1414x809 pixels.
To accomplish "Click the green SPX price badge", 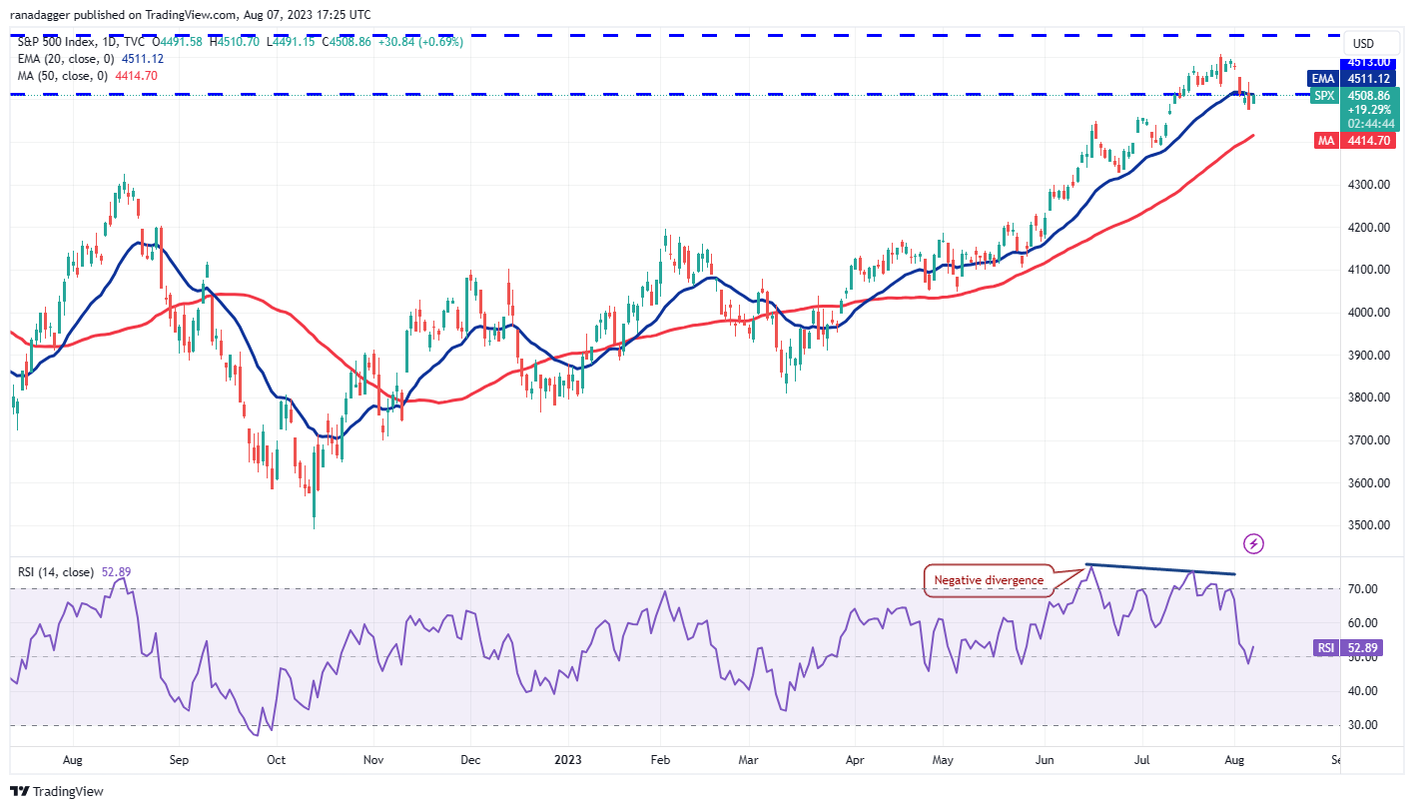I will click(x=1323, y=96).
